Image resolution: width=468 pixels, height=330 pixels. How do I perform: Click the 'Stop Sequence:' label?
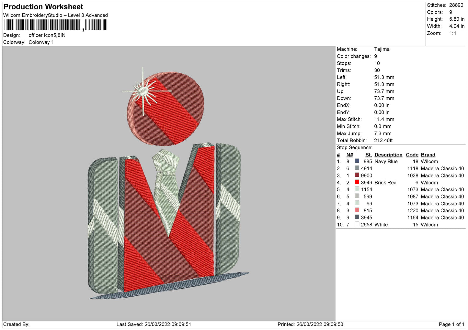click(x=355, y=148)
